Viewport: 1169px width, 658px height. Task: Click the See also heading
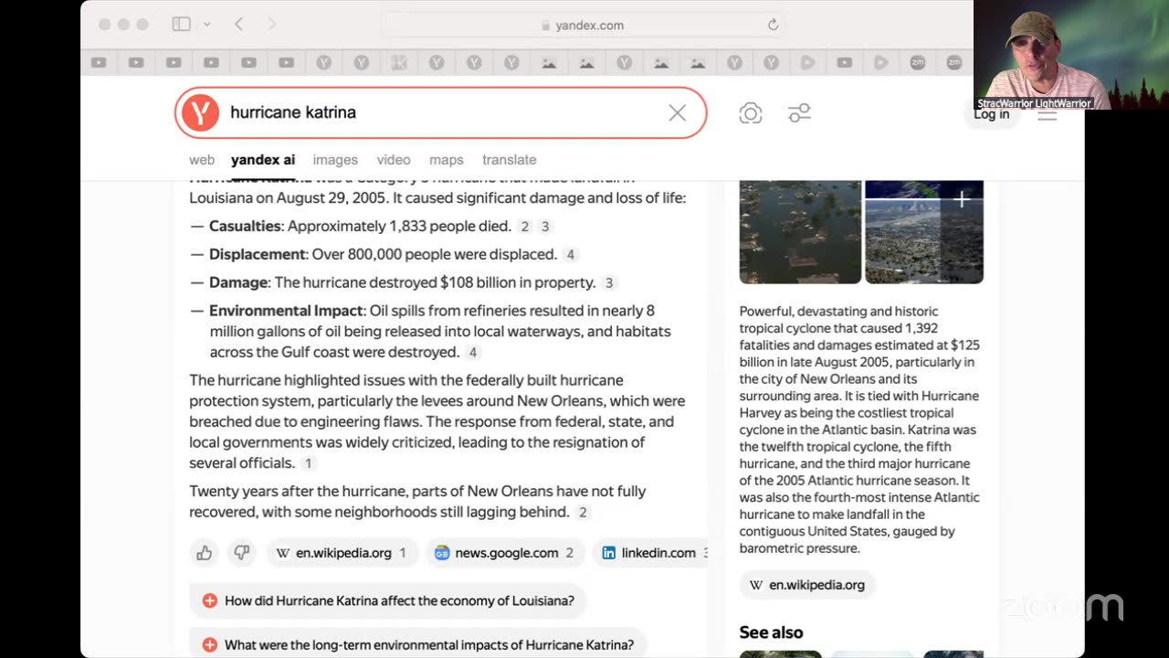[x=772, y=632]
